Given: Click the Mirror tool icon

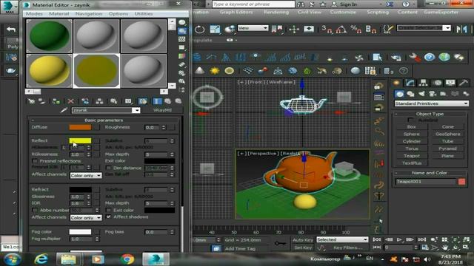Looking at the screenshot, I should point(461,29).
